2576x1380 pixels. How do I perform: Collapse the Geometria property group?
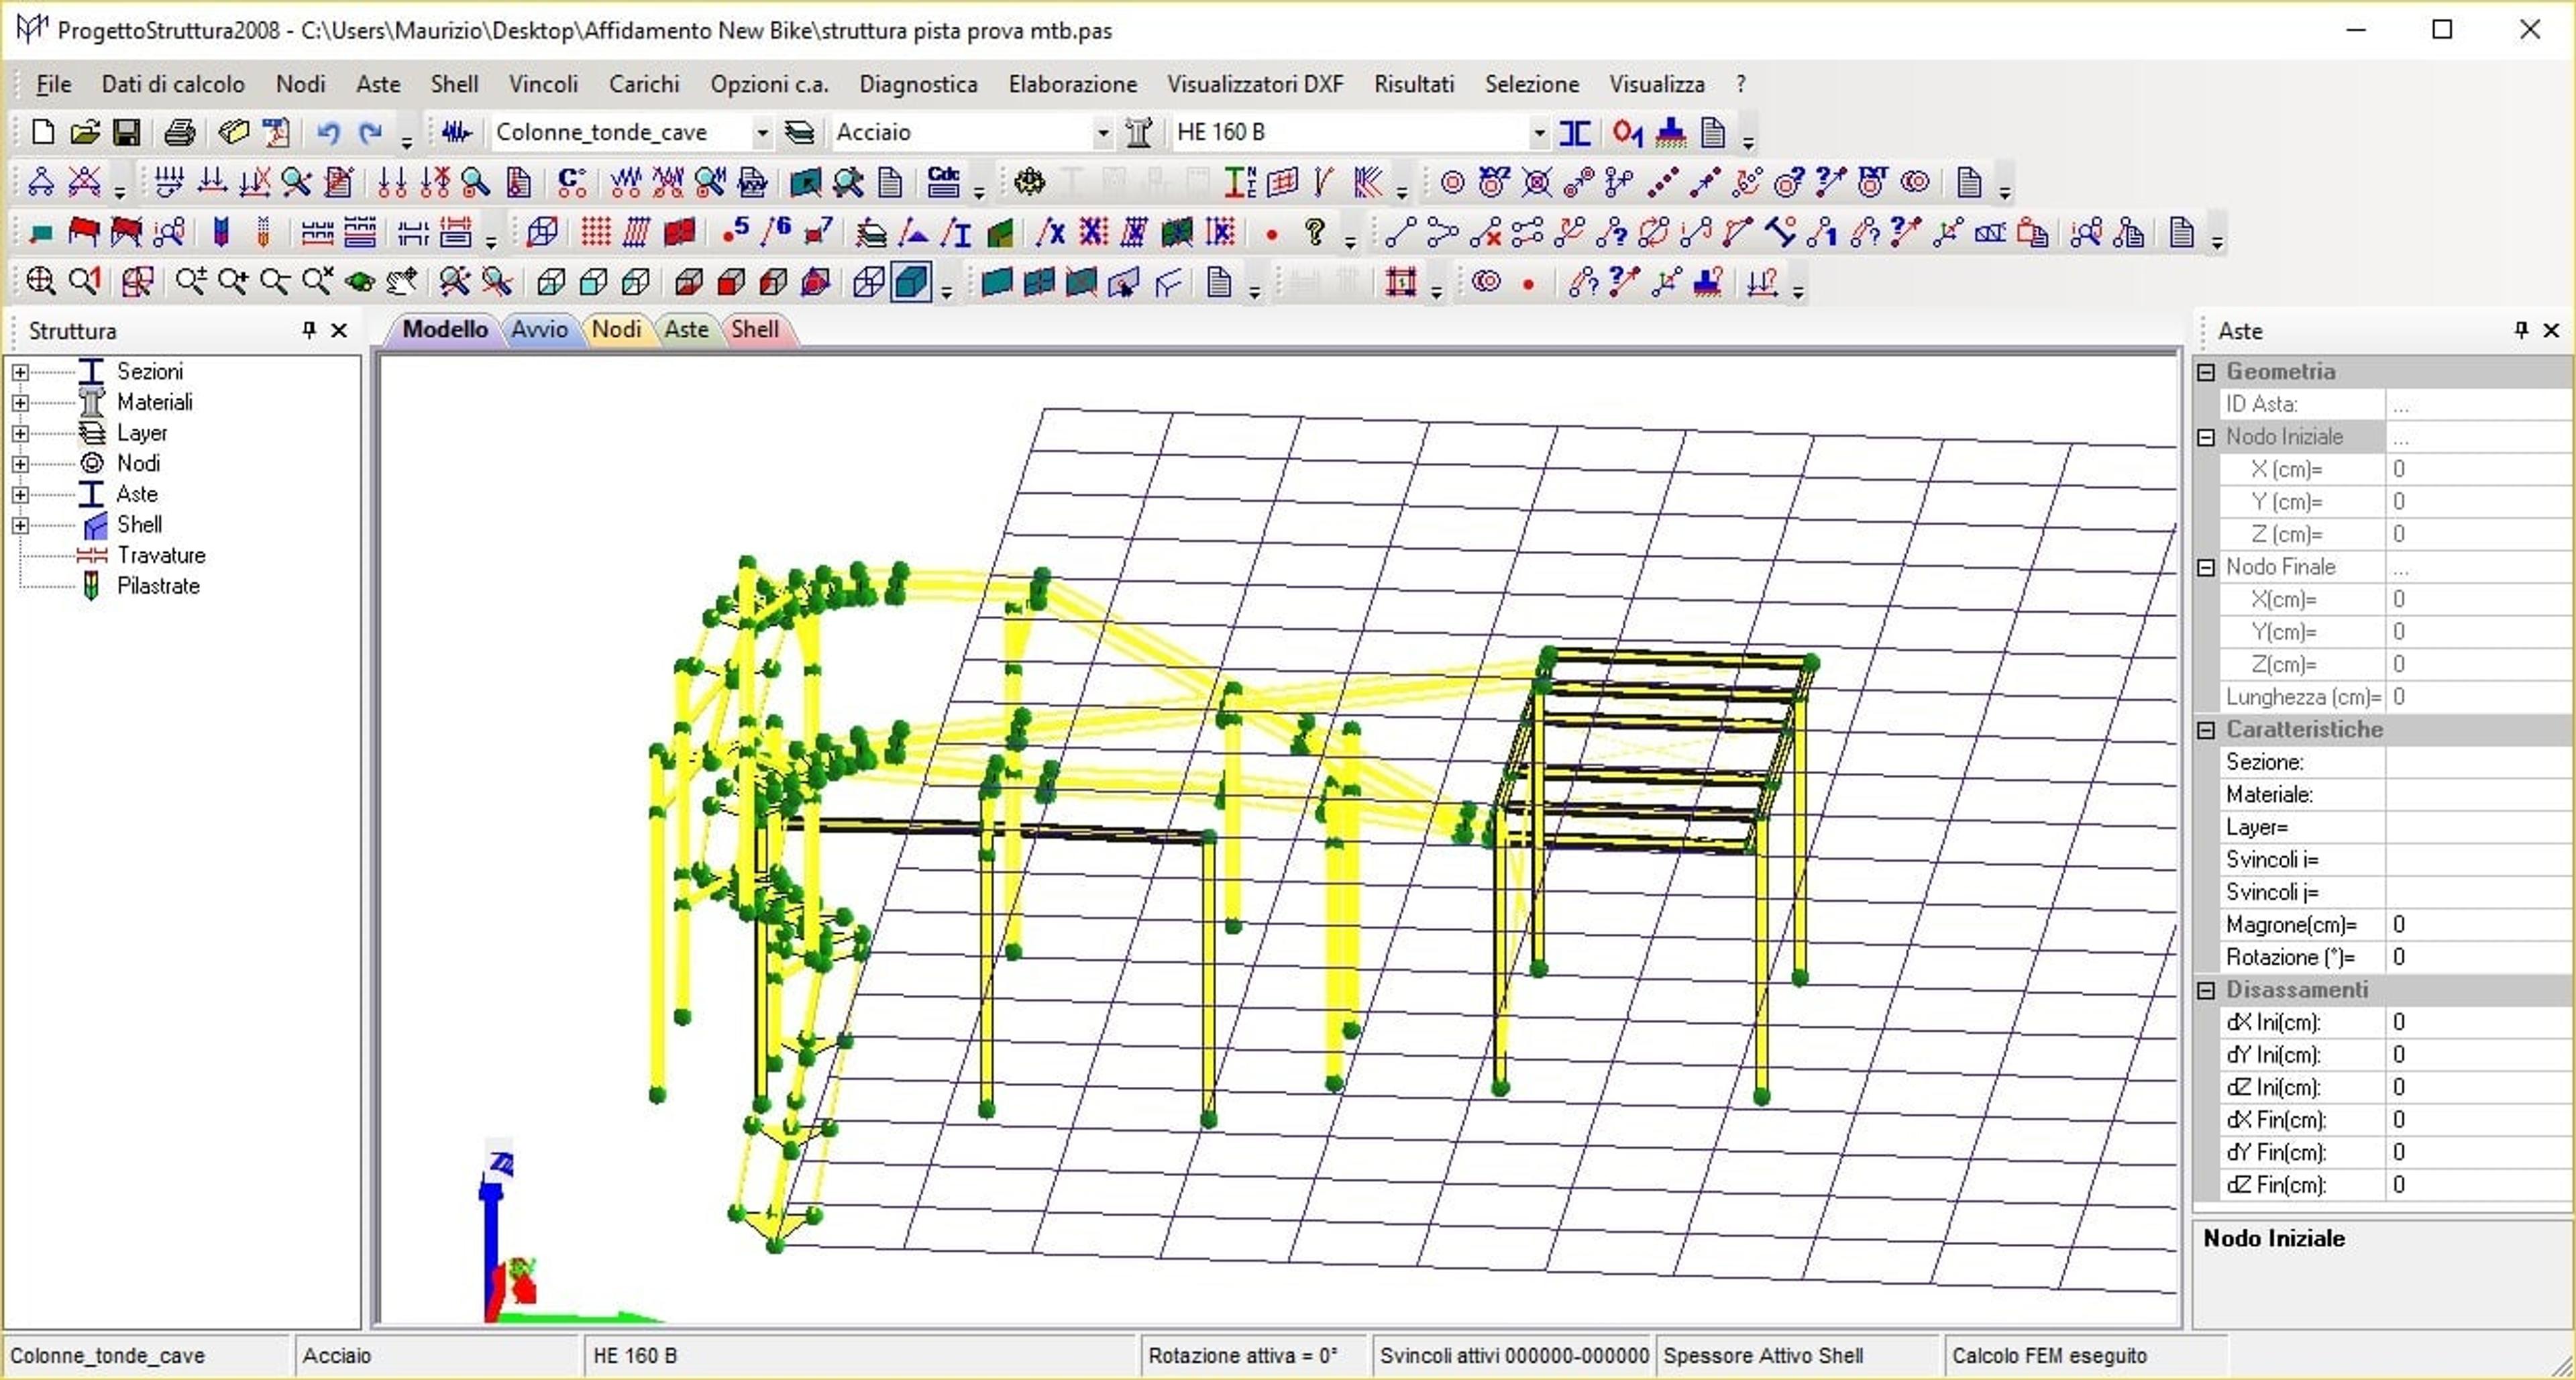(2206, 372)
